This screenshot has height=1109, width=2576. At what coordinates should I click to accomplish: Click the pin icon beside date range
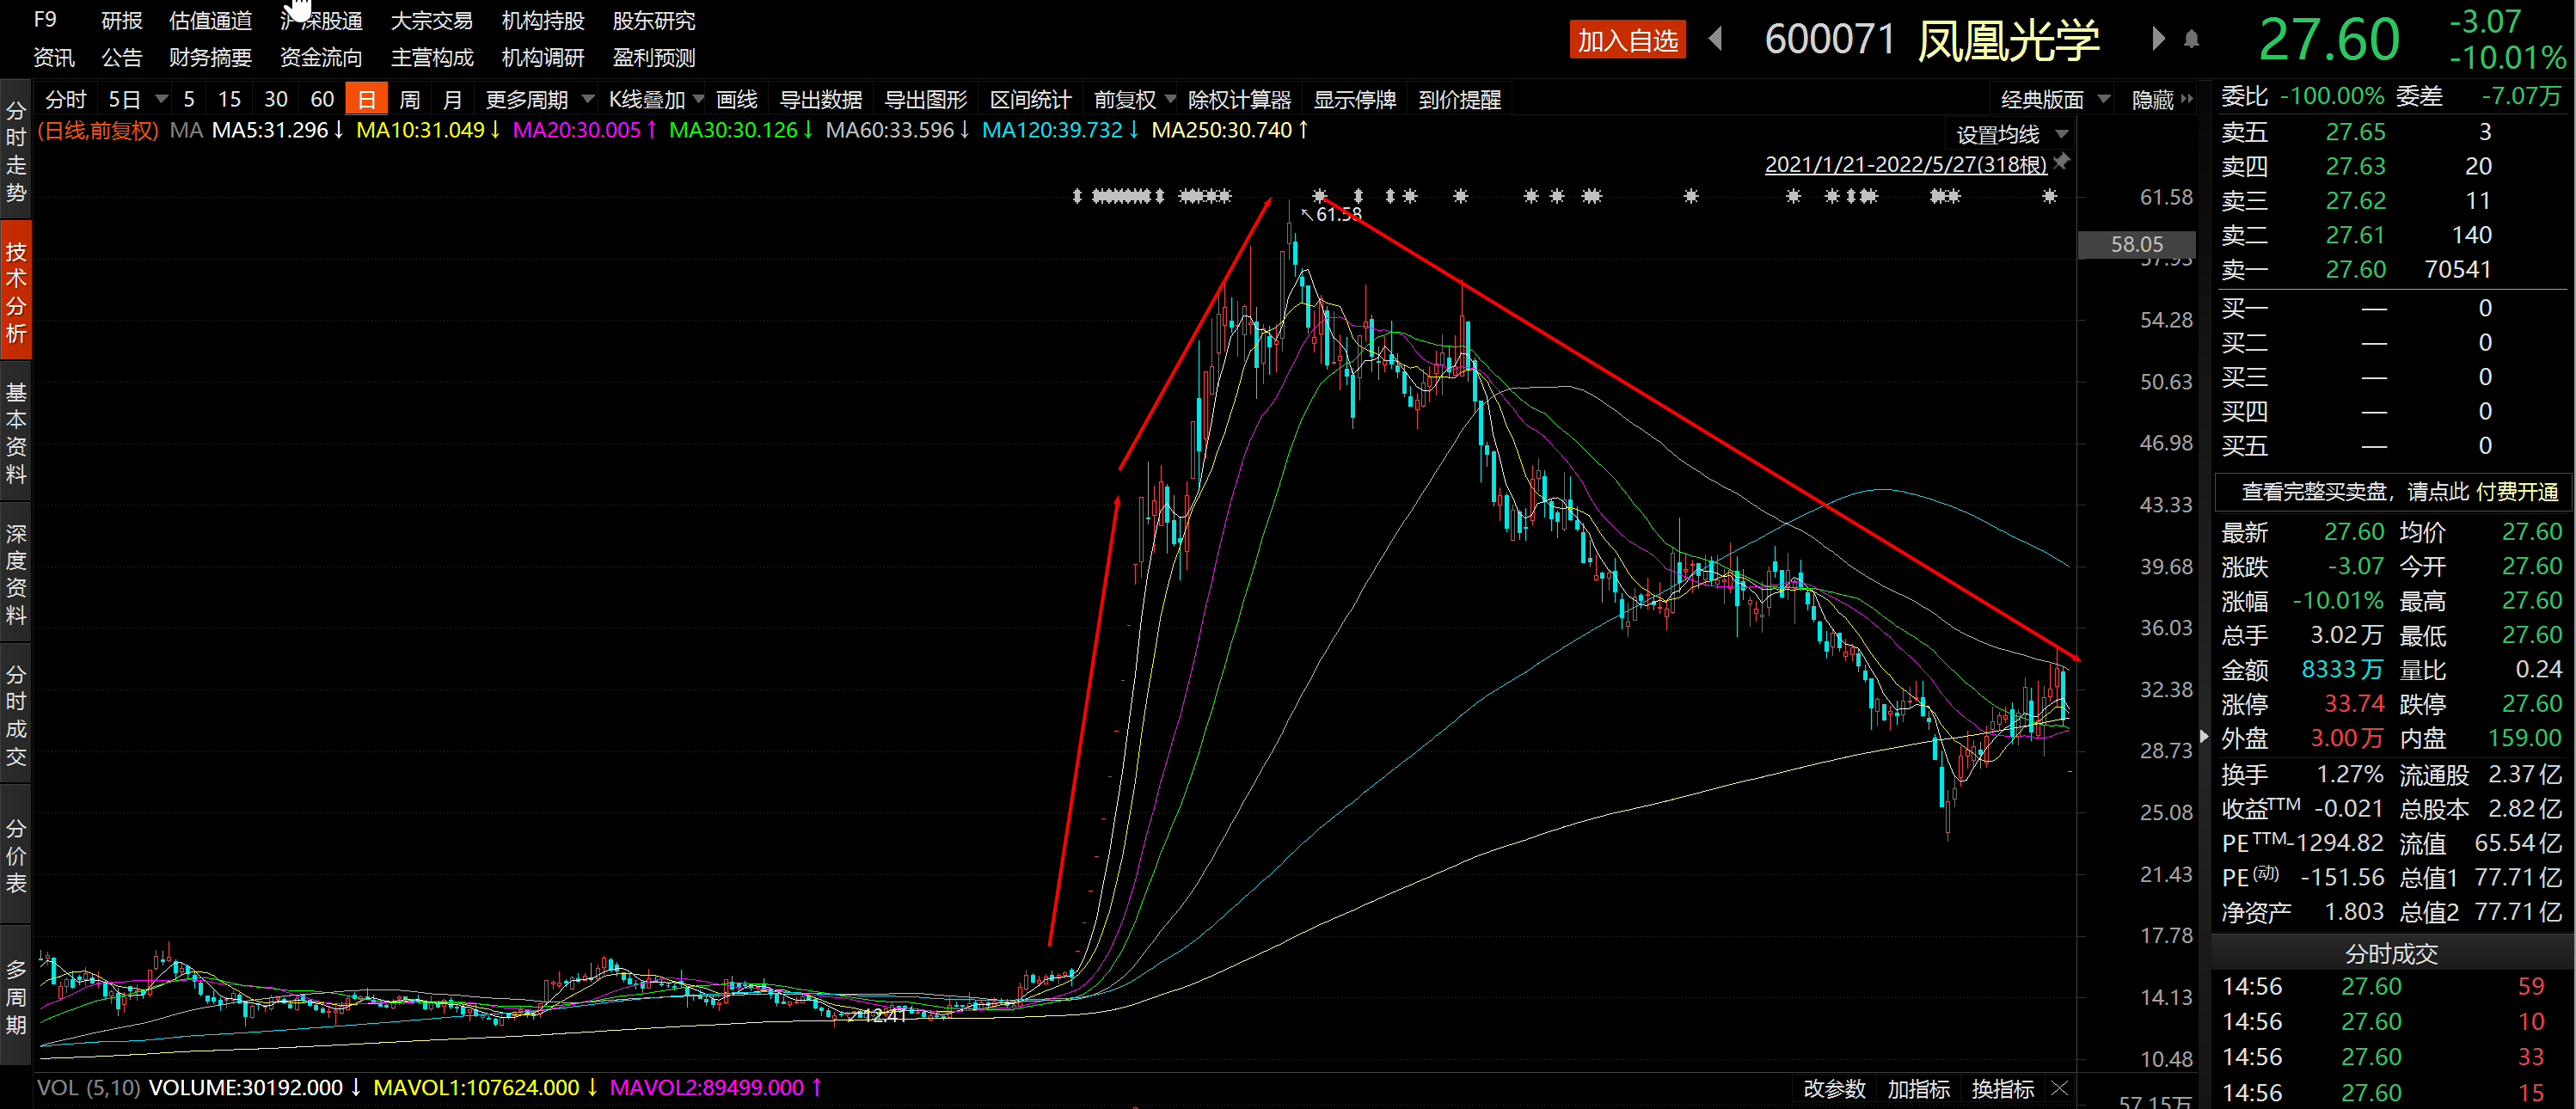point(2062,161)
